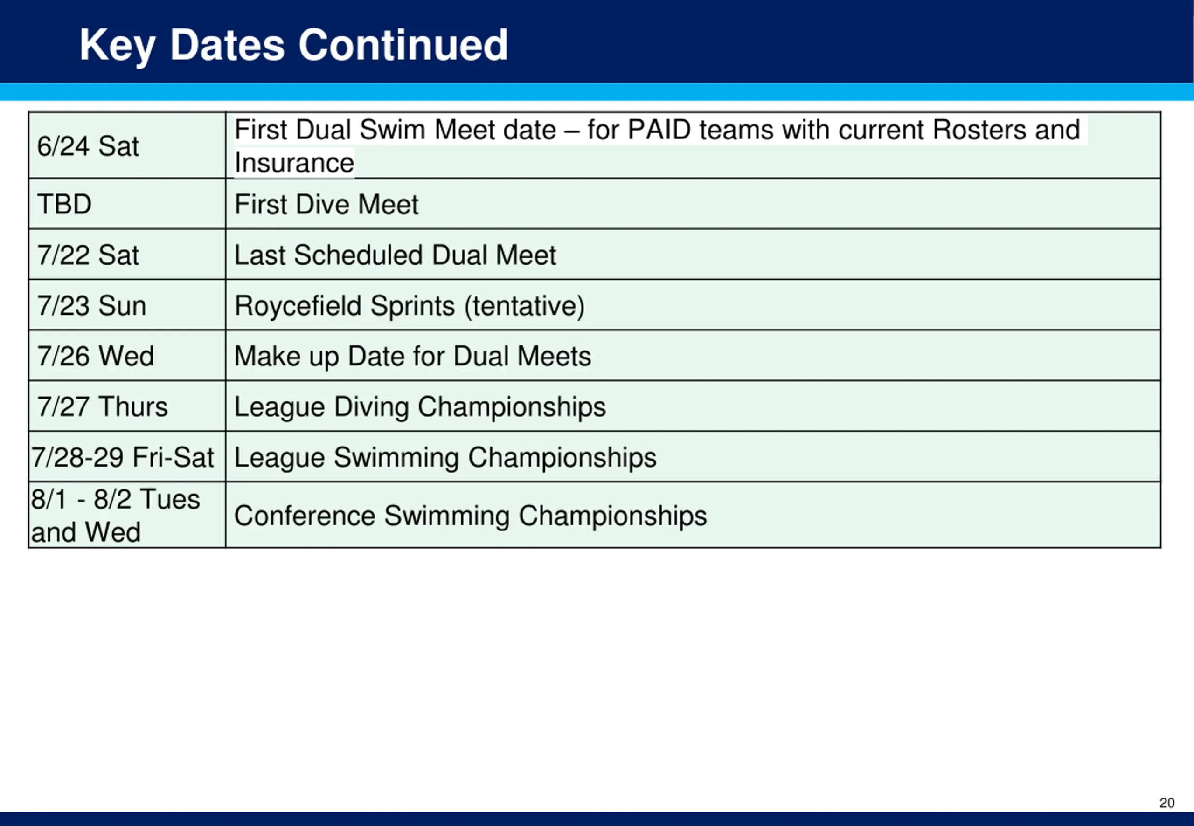
Task: Select the TBD date cell
Action: tap(127, 204)
